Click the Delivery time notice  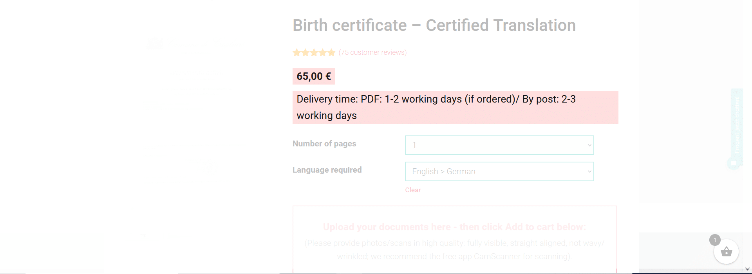click(x=455, y=107)
